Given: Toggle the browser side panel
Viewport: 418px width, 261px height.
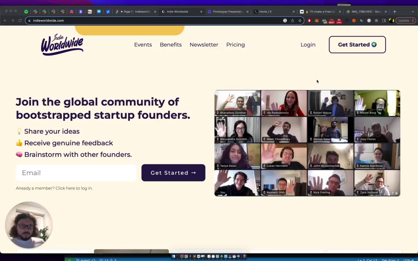Looking at the screenshot, I should coord(384,21).
